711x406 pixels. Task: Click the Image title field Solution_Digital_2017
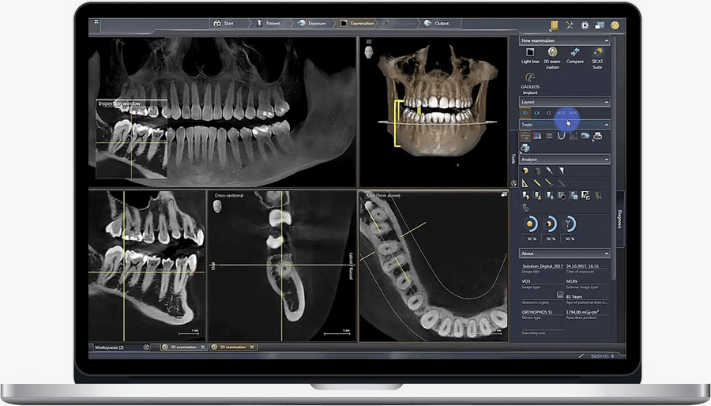541,267
